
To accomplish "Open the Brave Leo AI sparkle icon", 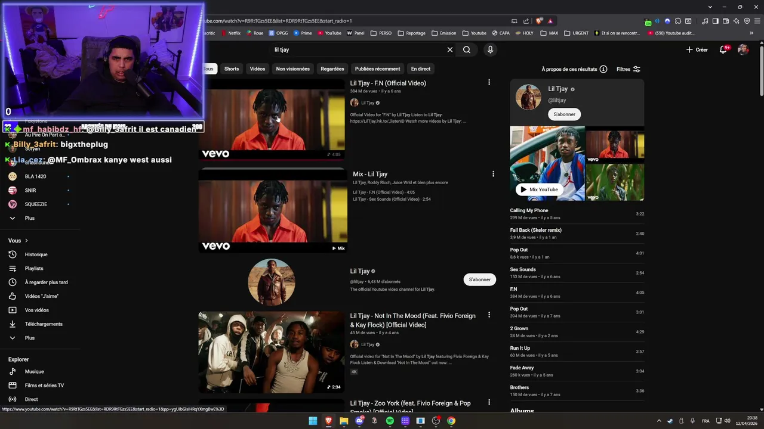I will click(x=737, y=21).
